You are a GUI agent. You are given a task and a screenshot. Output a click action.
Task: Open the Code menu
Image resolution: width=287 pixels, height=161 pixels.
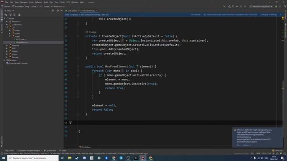(31, 2)
